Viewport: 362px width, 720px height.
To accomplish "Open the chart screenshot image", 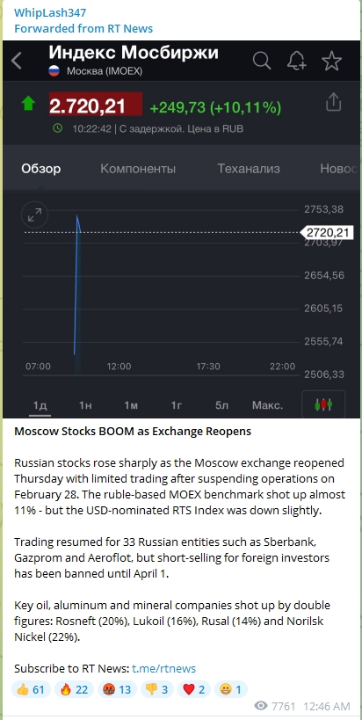I will [181, 229].
